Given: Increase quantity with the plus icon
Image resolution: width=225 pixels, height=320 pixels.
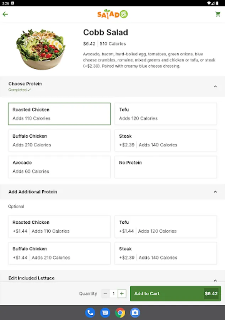Looking at the screenshot, I should 122,294.
